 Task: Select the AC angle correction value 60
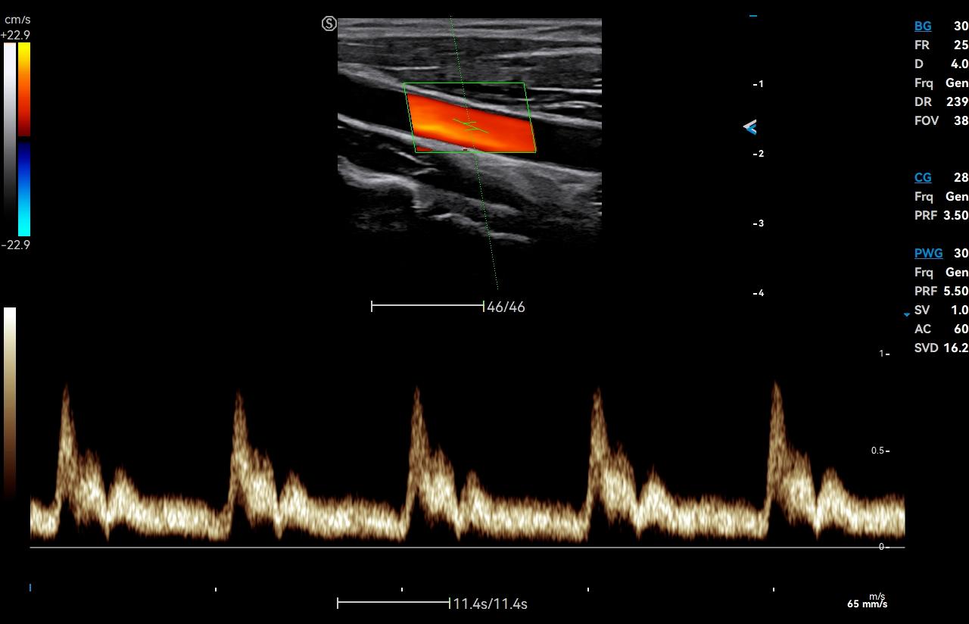point(960,329)
